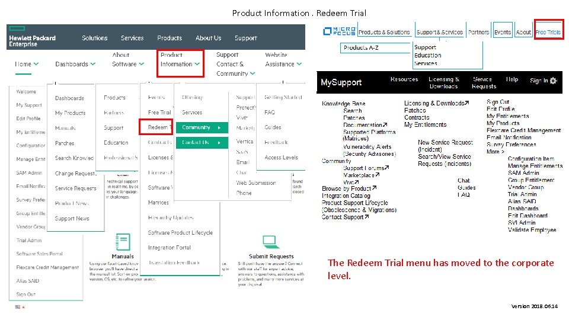This screenshot has height=320, width=569.
Task: Click Sign In in MySupport bar
Action: coord(539,81)
